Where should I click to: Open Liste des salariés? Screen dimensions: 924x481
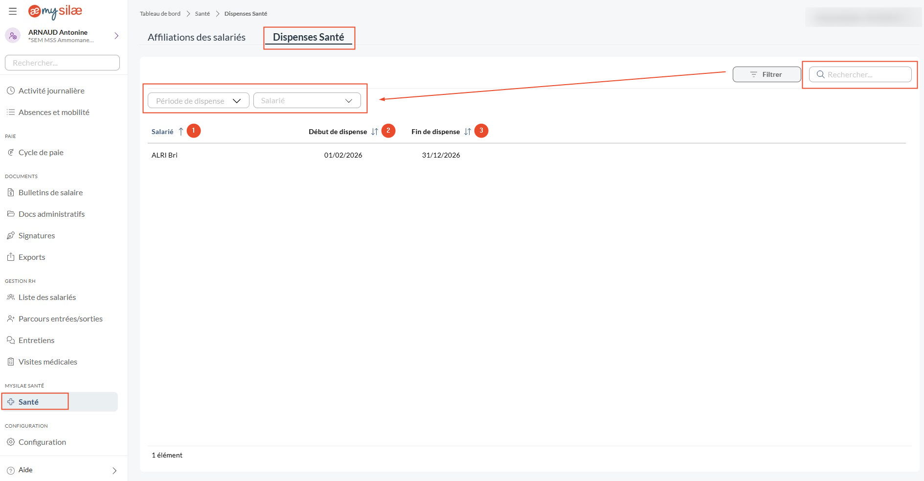(x=47, y=297)
